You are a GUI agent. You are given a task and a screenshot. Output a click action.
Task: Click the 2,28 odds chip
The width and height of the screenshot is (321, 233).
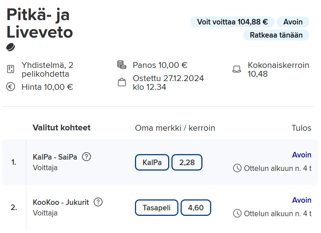pos(187,162)
